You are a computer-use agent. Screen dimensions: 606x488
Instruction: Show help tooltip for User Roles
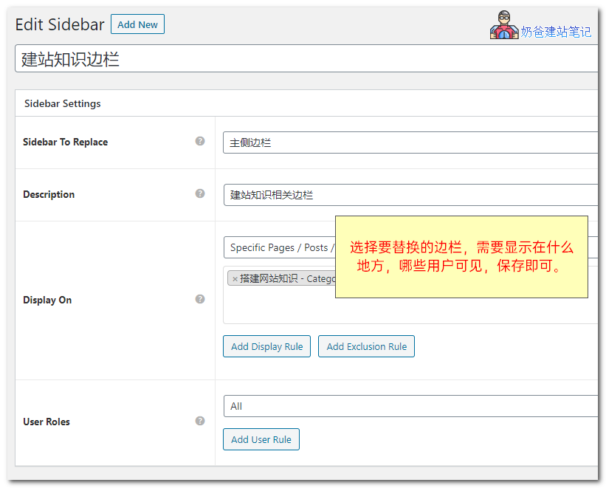[200, 421]
